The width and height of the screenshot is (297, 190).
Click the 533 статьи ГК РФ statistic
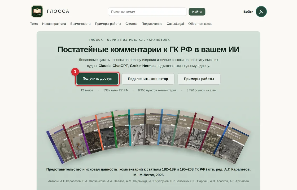(116, 90)
